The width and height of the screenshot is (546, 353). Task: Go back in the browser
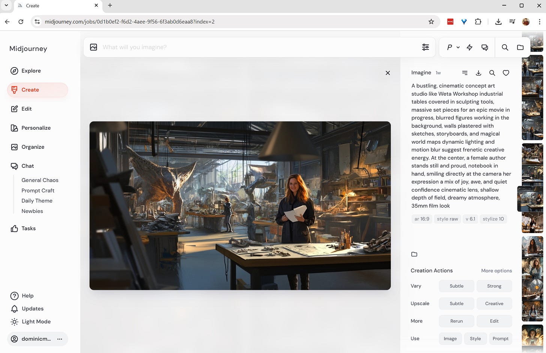pos(7,22)
